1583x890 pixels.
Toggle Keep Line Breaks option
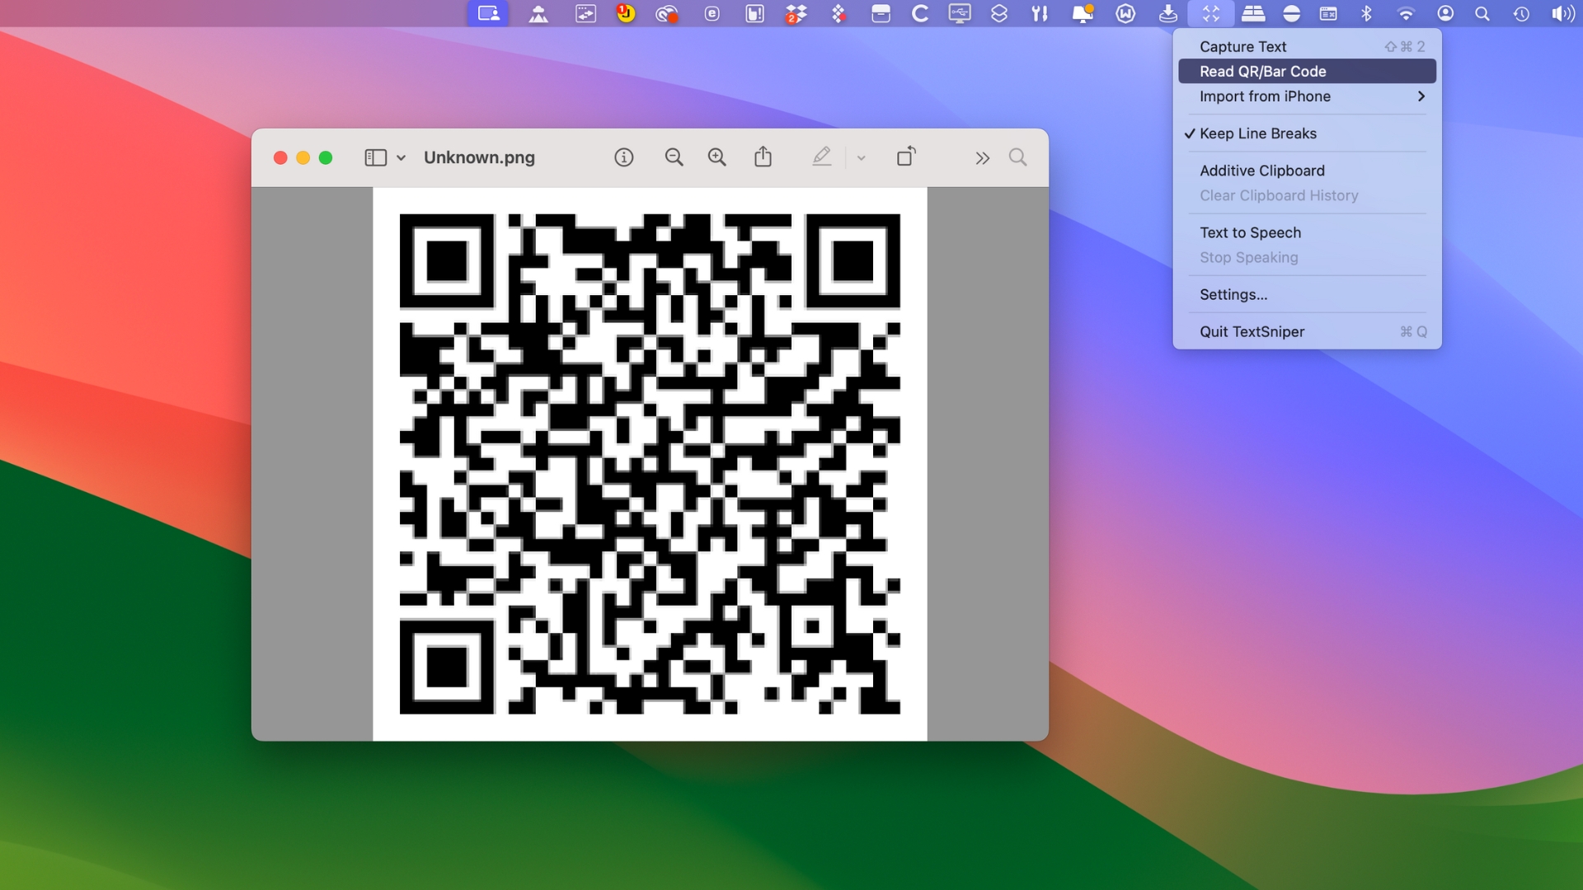(x=1307, y=133)
